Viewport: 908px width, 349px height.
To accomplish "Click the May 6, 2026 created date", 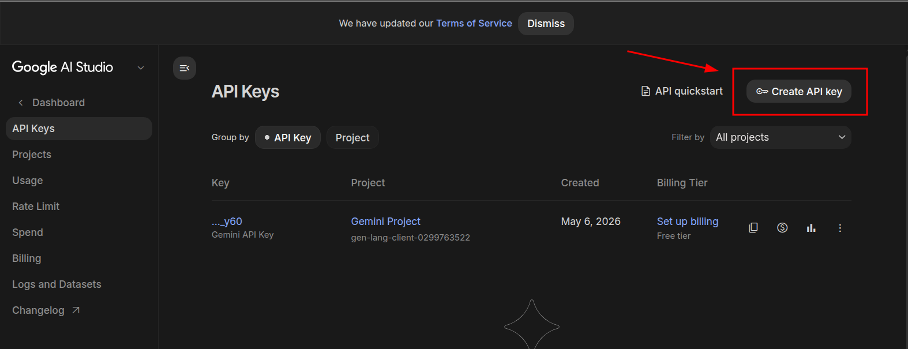I will click(x=591, y=222).
